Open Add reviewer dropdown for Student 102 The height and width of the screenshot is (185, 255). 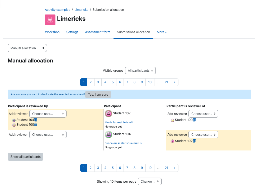tap(48, 114)
